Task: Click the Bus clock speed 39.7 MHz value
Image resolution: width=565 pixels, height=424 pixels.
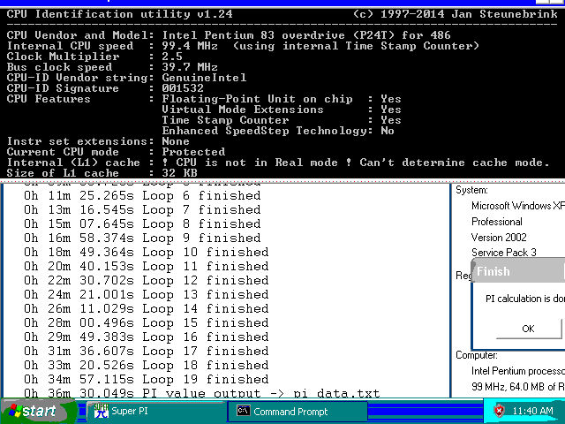Action: coord(190,67)
